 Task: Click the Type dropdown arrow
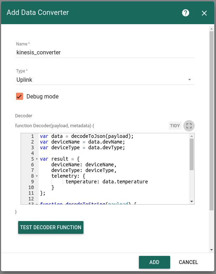[x=189, y=80]
